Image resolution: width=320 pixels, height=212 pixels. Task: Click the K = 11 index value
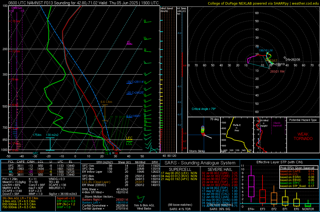click(x=33, y=179)
